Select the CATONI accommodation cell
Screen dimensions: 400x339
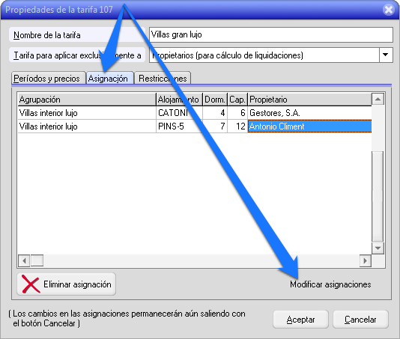coord(179,113)
